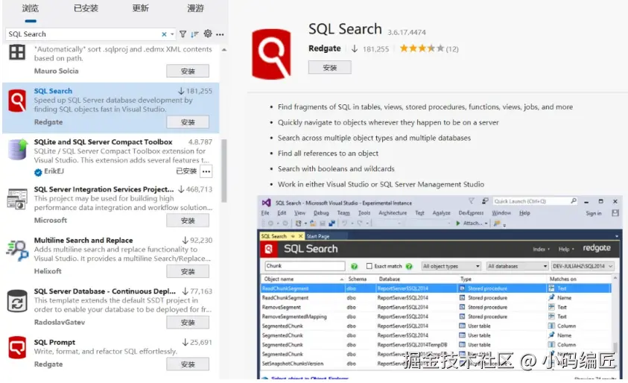Expand the Index menu in preview
The image size is (628, 383).
(542, 249)
